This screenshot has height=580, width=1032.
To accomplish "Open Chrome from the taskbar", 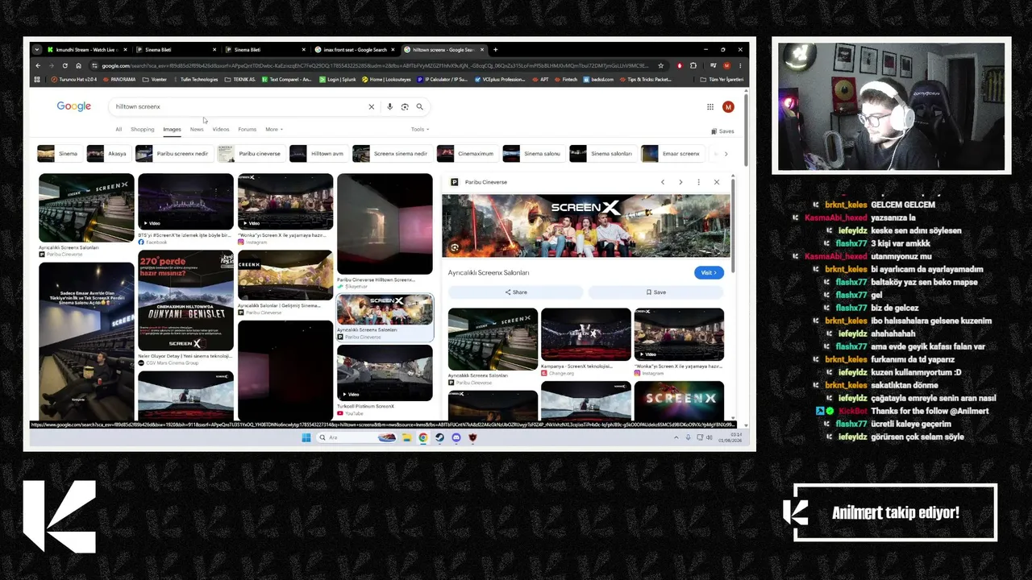I will click(x=423, y=437).
